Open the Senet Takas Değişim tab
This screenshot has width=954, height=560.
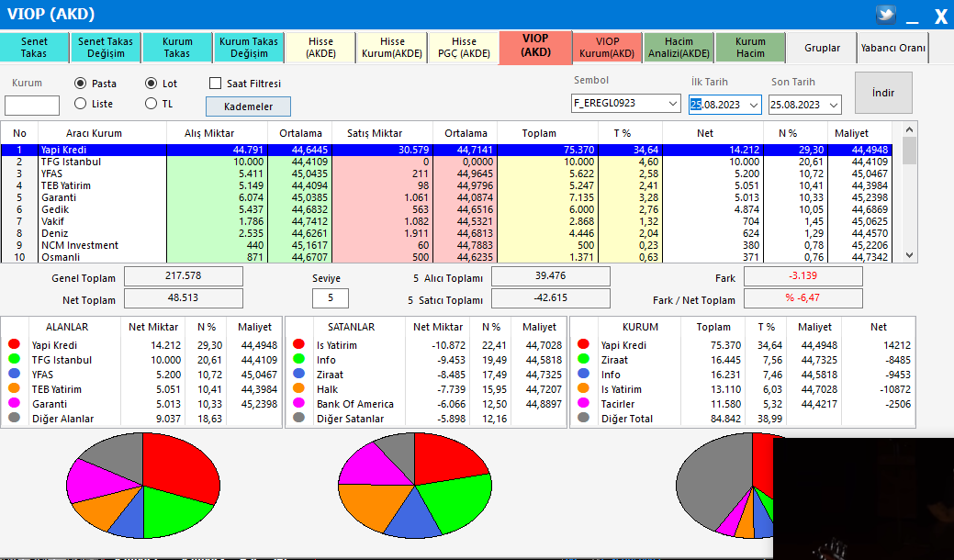click(106, 48)
